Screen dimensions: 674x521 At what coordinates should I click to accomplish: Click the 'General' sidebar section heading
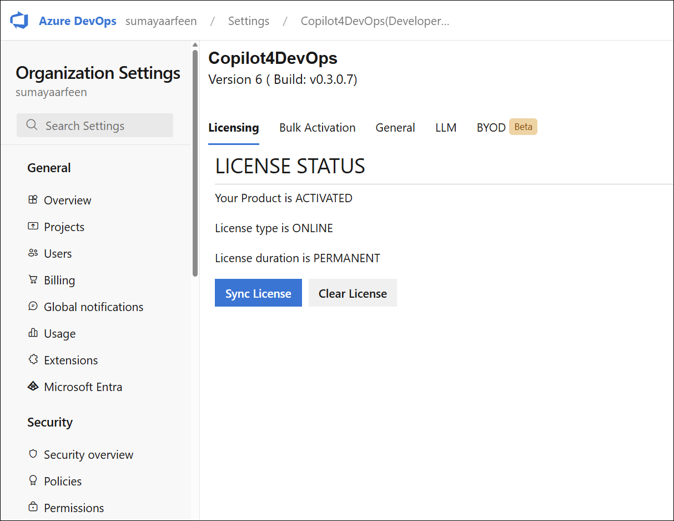49,168
